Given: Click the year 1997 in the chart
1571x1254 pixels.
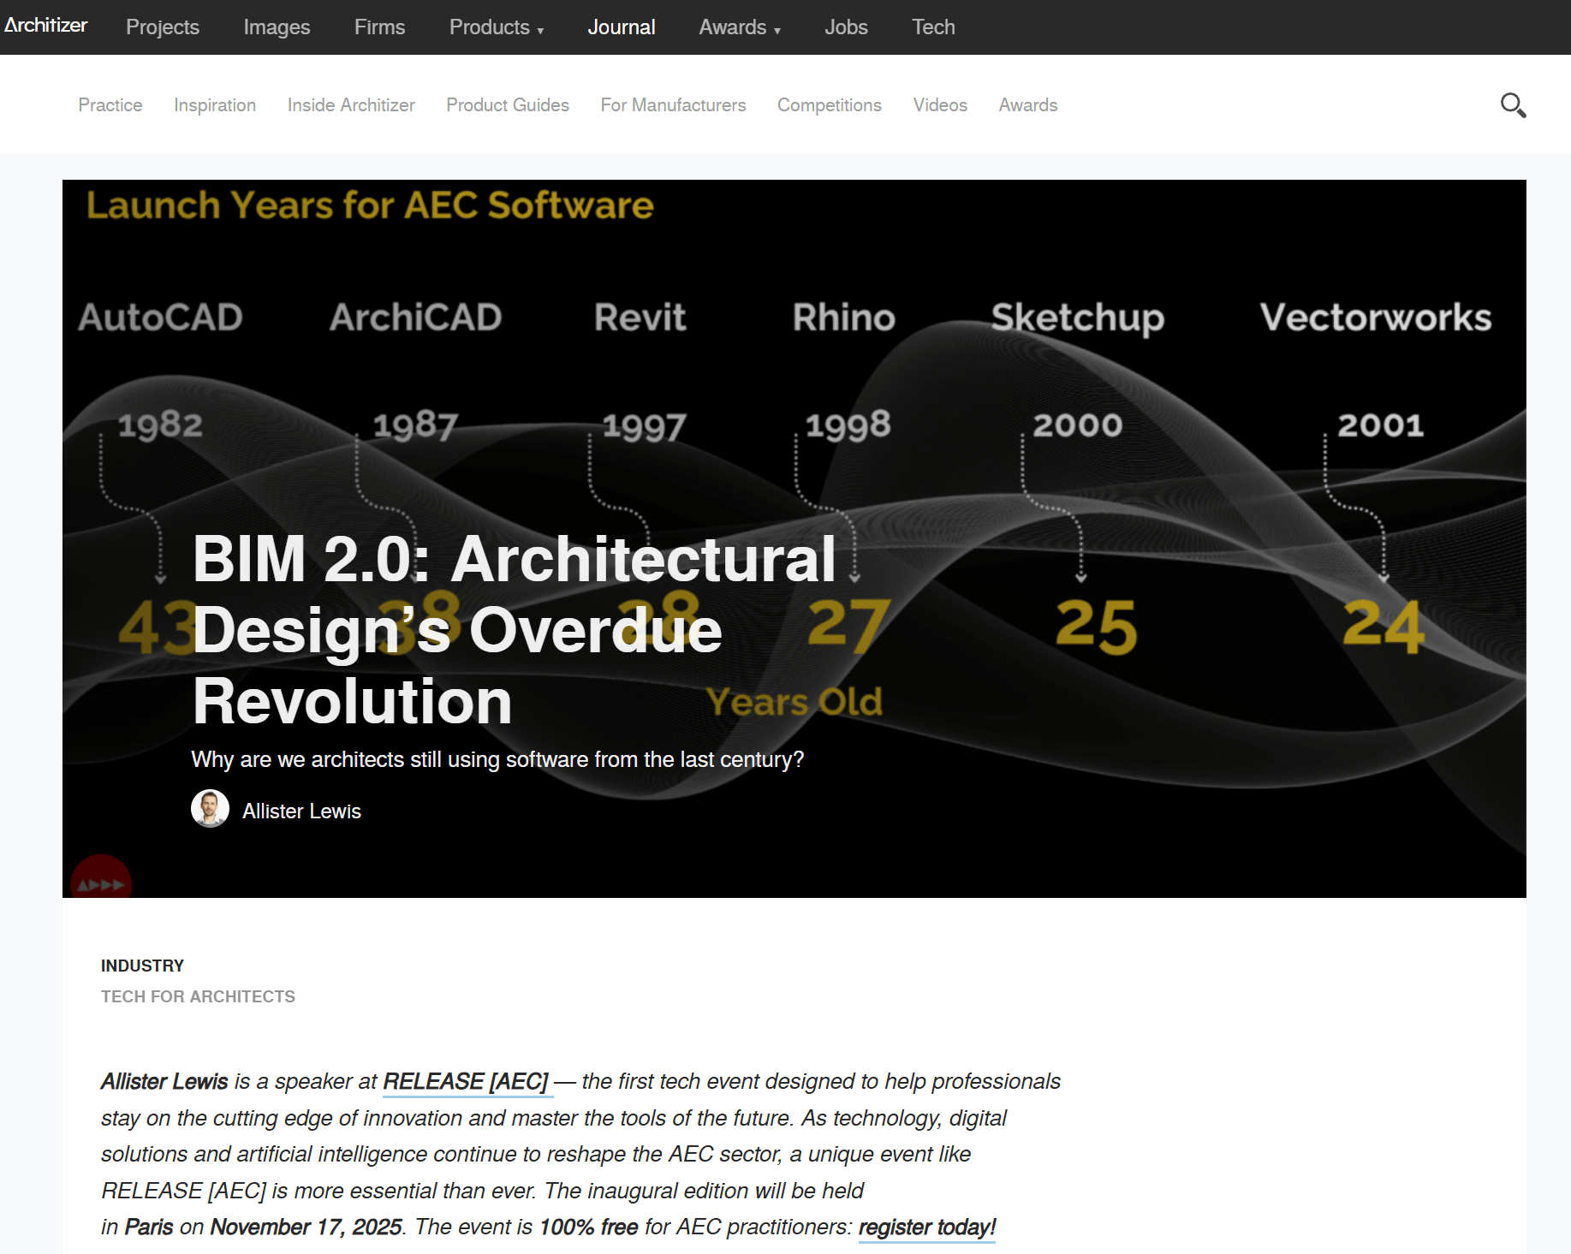Looking at the screenshot, I should pyautogui.click(x=645, y=426).
